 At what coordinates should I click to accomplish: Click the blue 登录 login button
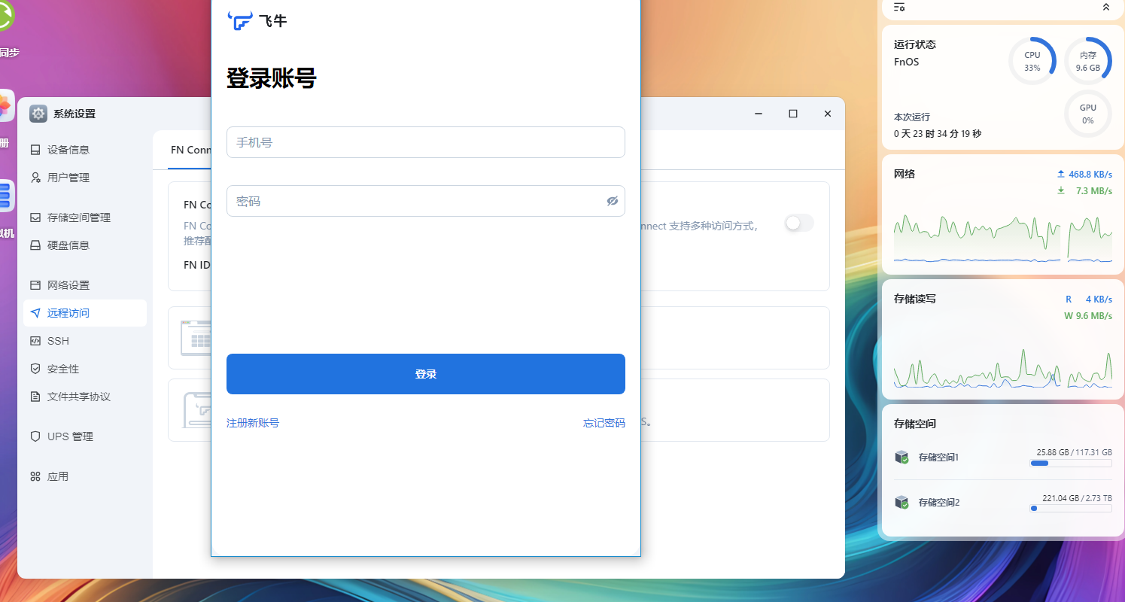[426, 374]
